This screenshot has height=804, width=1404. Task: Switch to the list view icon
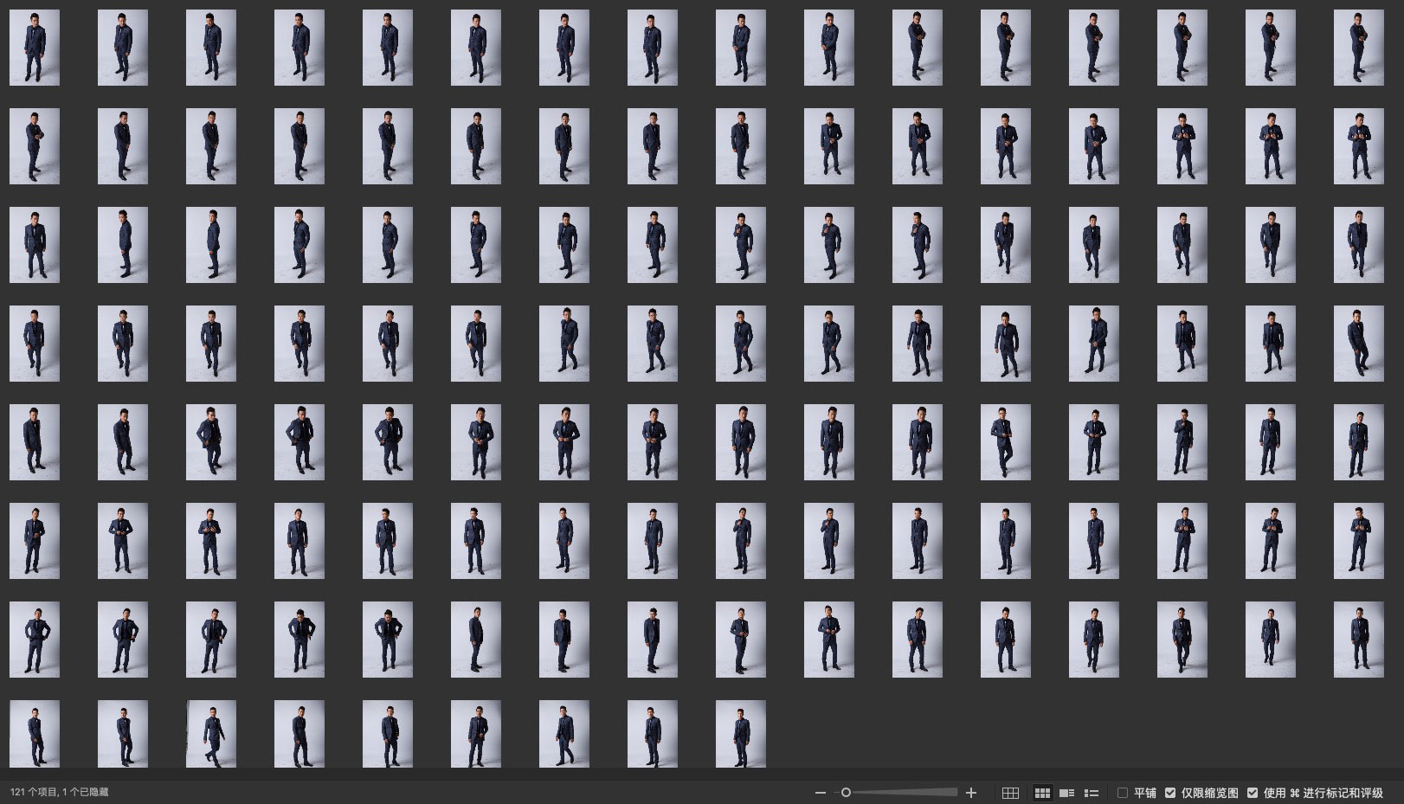1092,793
